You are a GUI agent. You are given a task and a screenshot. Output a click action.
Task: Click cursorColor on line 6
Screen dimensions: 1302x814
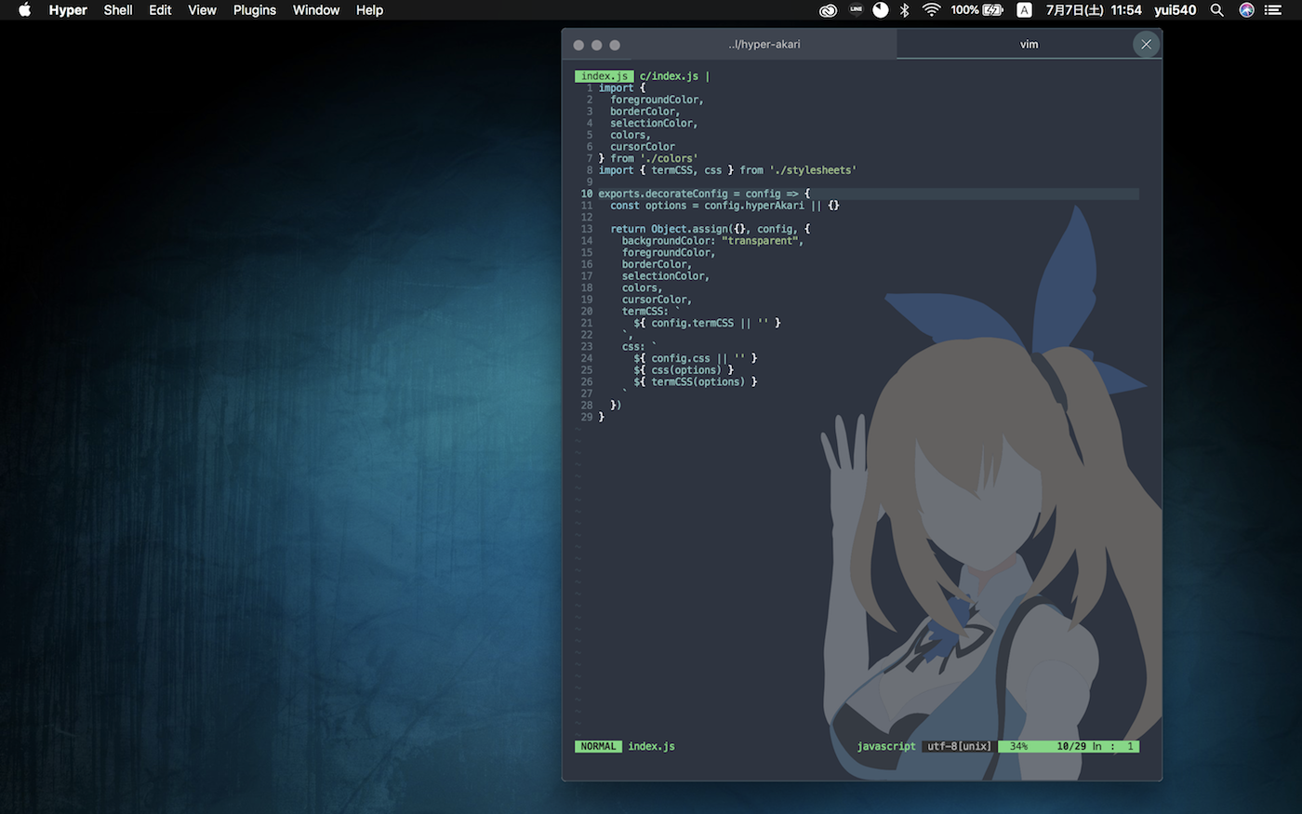(x=643, y=147)
